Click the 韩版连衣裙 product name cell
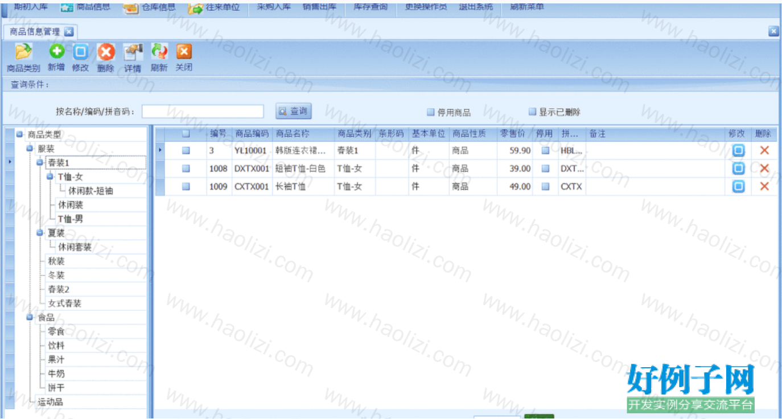782x419 pixels. [303, 151]
